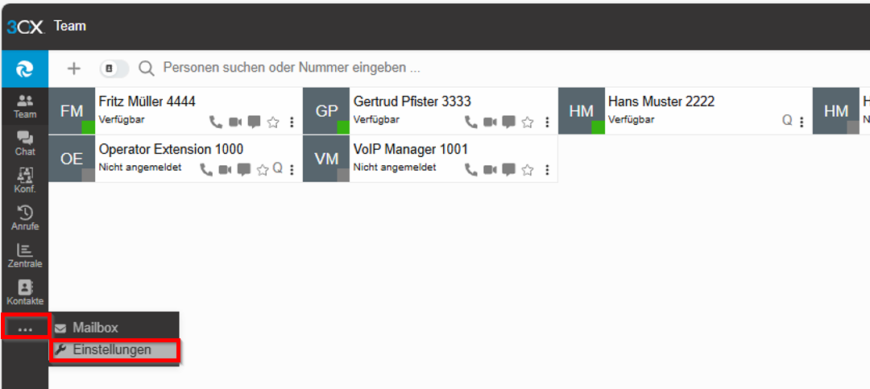This screenshot has height=389, width=870.
Task: Open three-dot menu for Hans Muster 2222
Action: click(802, 122)
